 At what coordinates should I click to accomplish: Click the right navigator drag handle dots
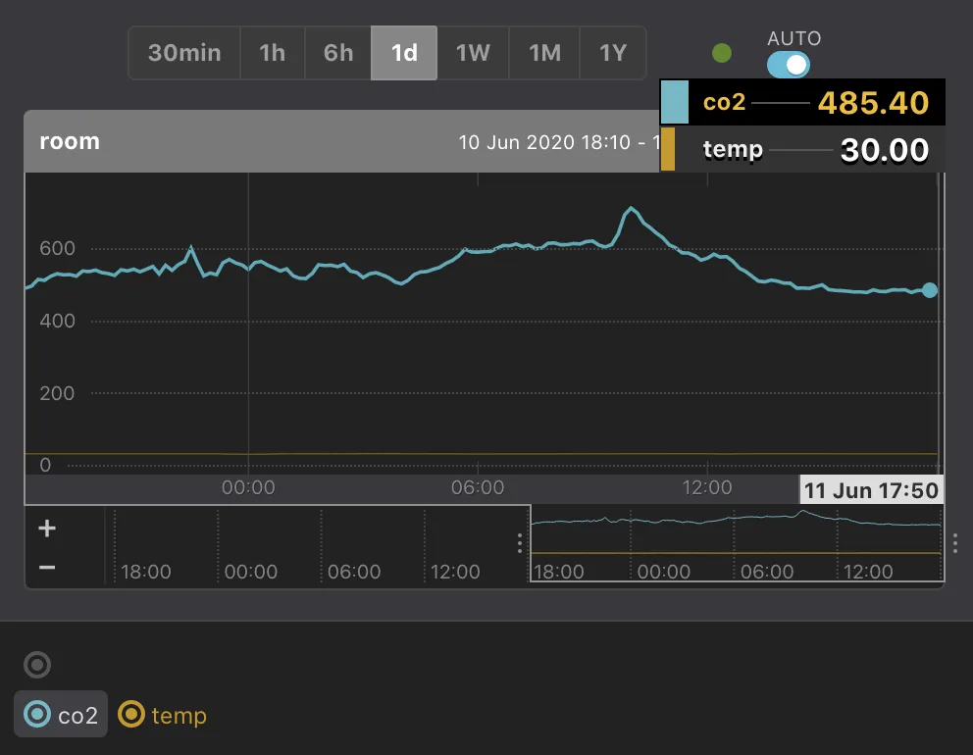coord(955,544)
